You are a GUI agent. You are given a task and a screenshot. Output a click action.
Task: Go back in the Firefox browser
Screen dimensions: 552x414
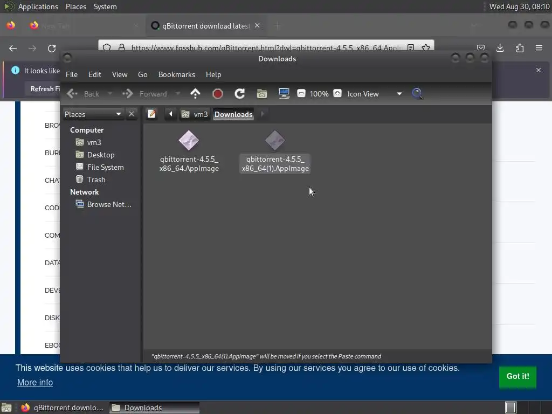[x=13, y=48]
